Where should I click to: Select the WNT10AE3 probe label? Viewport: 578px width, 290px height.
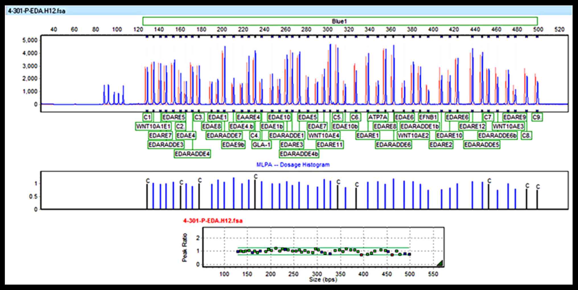click(x=508, y=126)
